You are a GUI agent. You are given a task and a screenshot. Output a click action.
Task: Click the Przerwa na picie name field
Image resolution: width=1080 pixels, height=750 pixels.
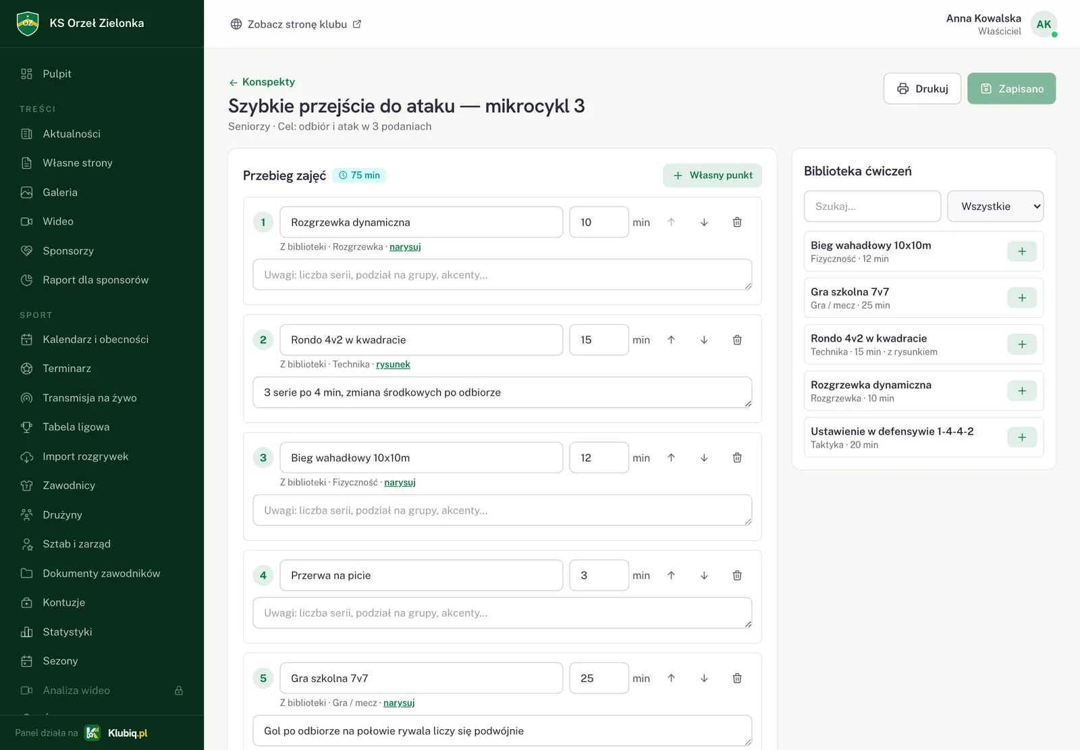421,575
